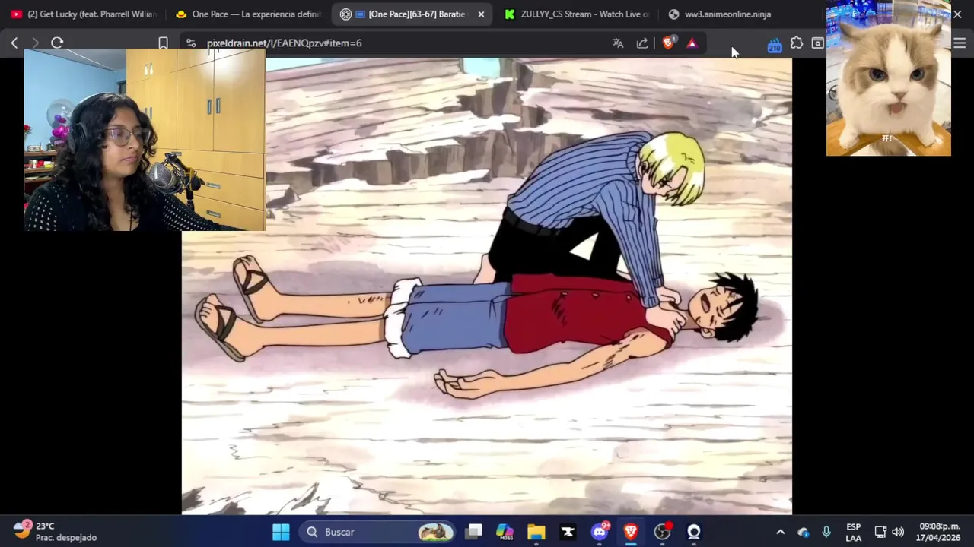974x547 pixels.
Task: Switch to the ZULLYY_CS Stream tab
Action: [577, 14]
